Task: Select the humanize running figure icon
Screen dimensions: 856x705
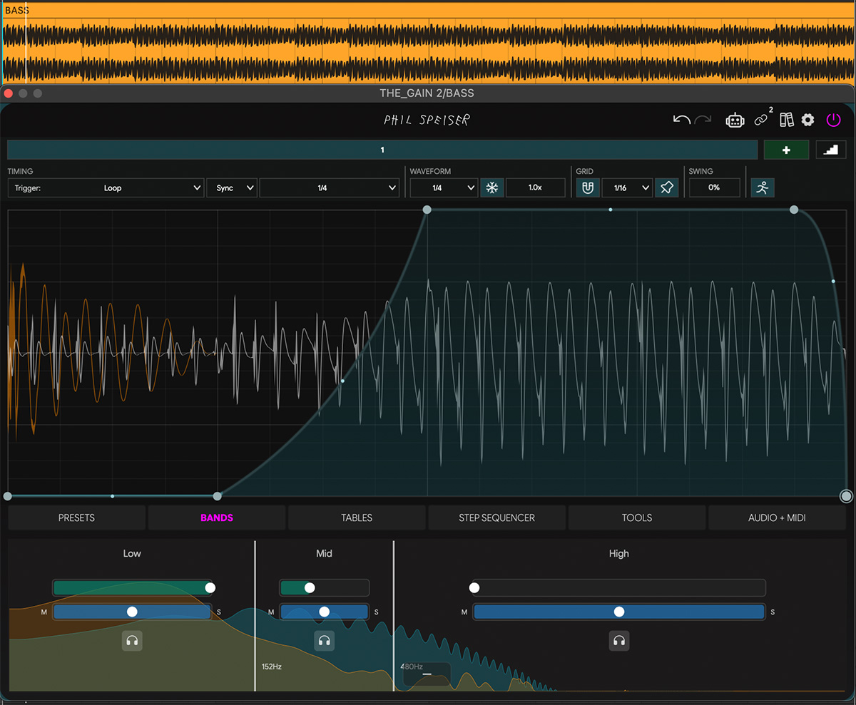Action: (x=763, y=187)
